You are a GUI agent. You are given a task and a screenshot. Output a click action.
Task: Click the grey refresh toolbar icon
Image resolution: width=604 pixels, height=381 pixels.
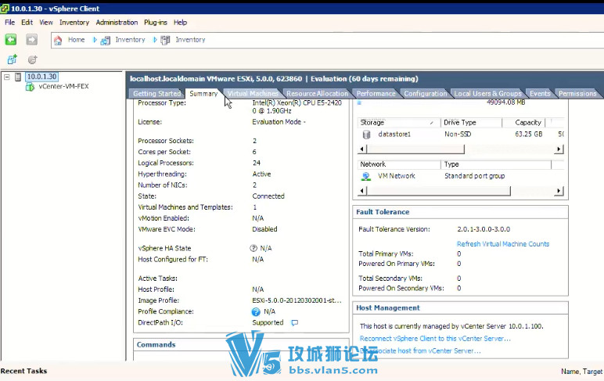pos(33,59)
